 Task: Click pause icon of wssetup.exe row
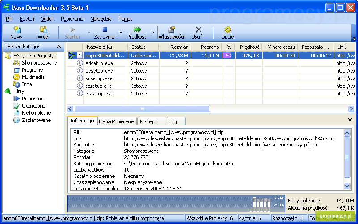coord(80,94)
